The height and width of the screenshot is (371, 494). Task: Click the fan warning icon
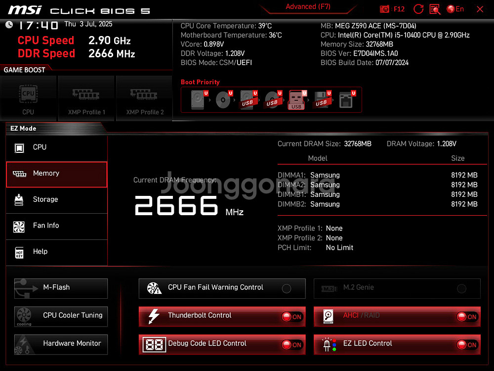click(154, 288)
